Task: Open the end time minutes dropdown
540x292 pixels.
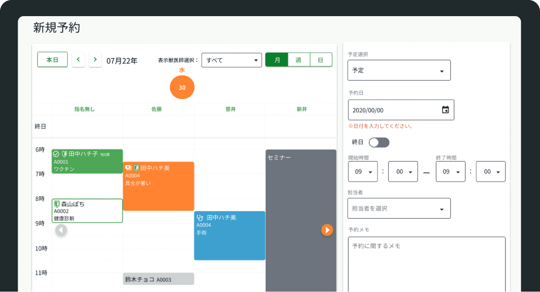Action: click(490, 172)
